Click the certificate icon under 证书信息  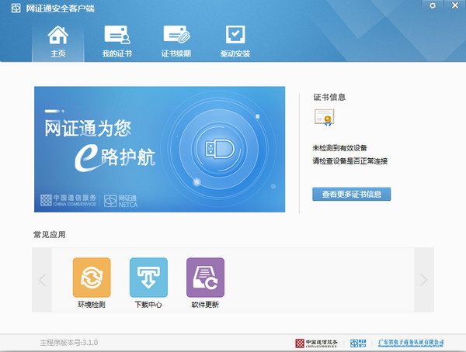pos(324,118)
